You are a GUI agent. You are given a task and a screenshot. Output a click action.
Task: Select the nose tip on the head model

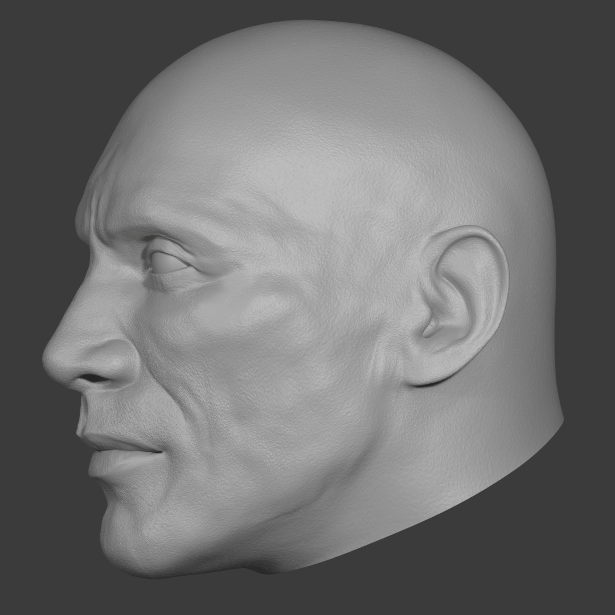click(x=53, y=359)
